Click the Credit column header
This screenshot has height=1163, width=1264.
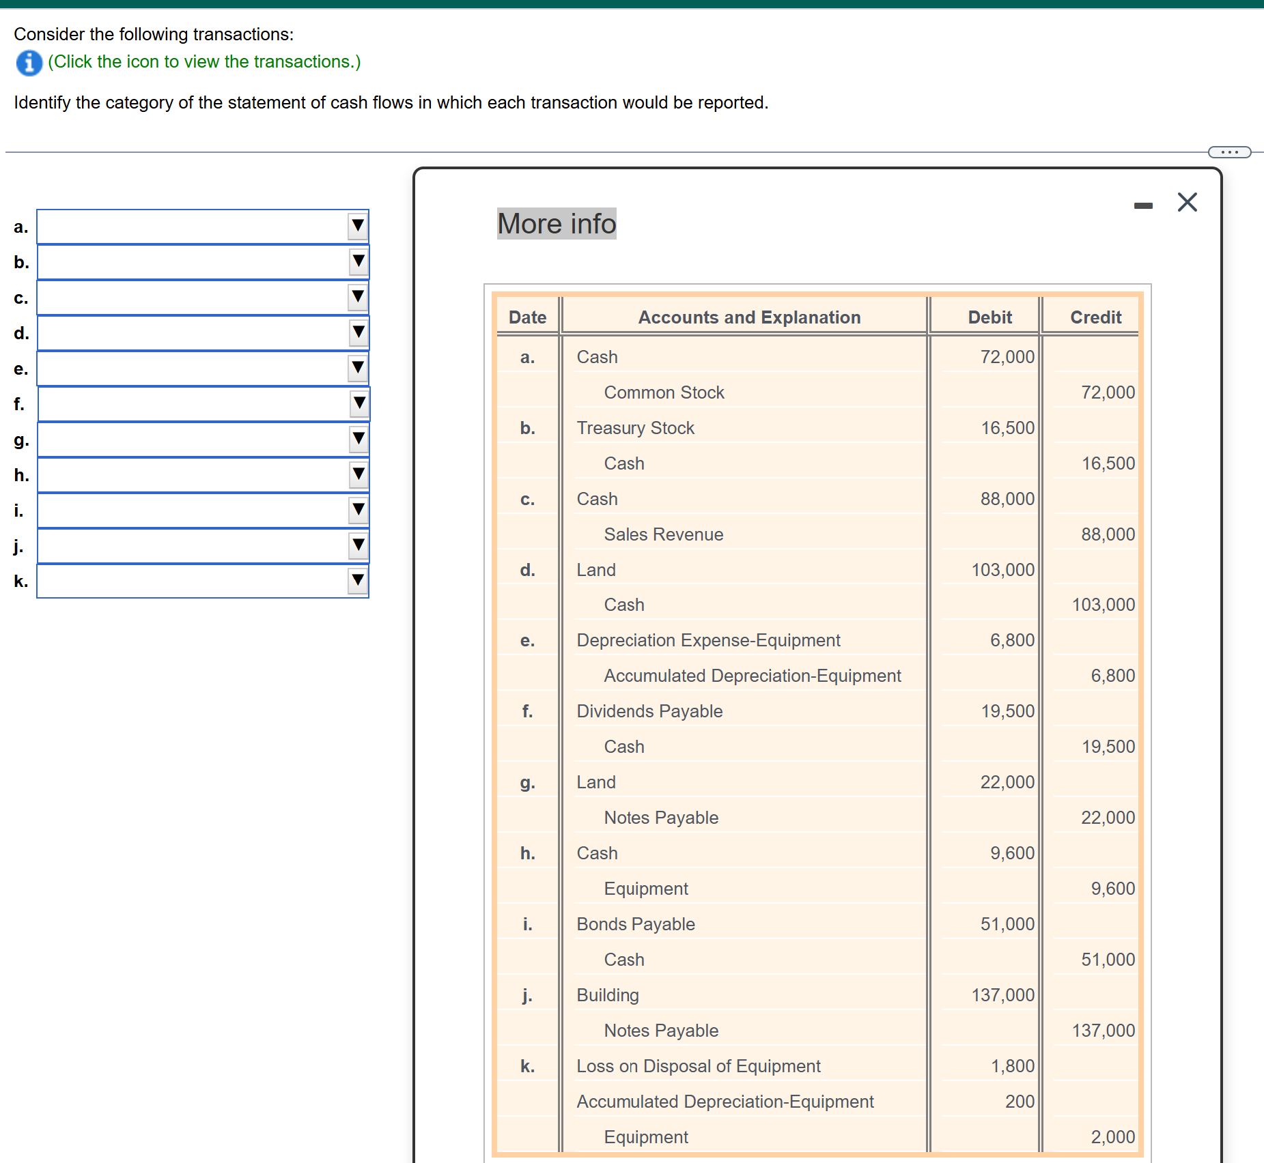(x=1095, y=317)
